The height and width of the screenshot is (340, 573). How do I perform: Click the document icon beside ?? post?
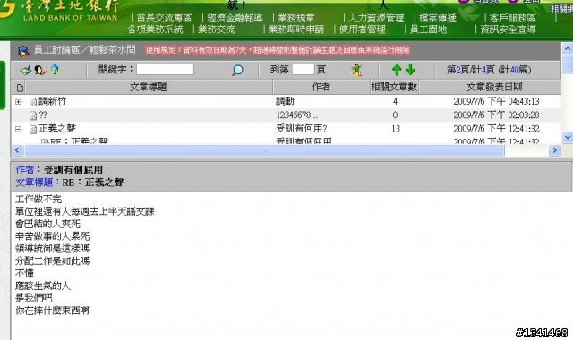tap(33, 115)
